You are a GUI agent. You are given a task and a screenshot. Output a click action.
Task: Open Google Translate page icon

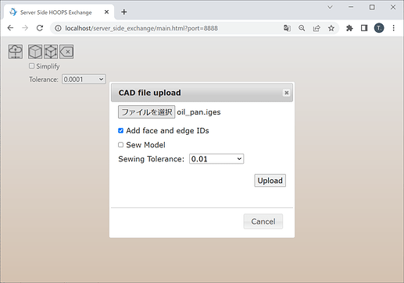click(x=287, y=28)
